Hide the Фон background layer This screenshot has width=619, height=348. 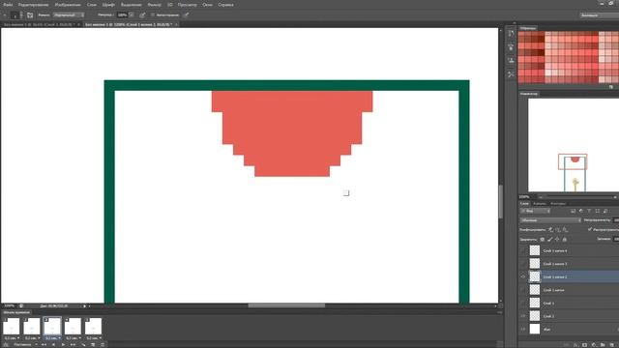click(x=523, y=329)
